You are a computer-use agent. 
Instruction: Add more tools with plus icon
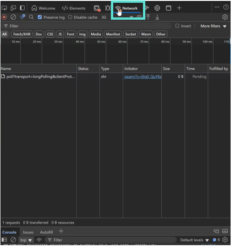tap(179, 8)
